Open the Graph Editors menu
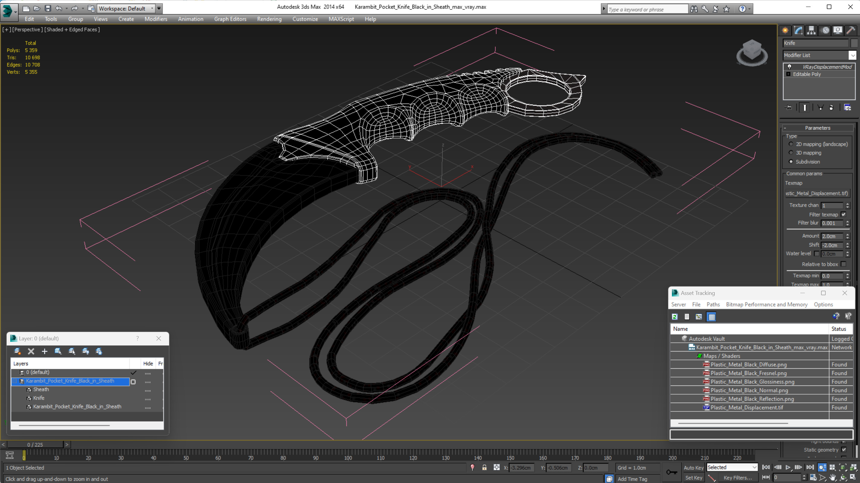 [230, 19]
